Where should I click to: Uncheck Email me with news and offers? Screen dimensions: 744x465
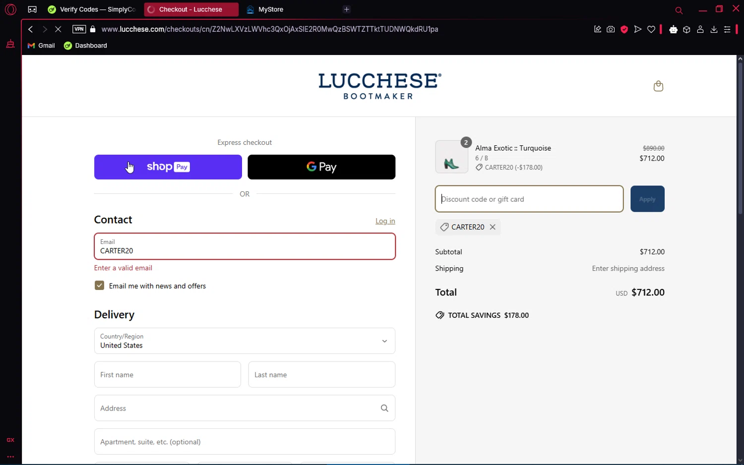(99, 286)
